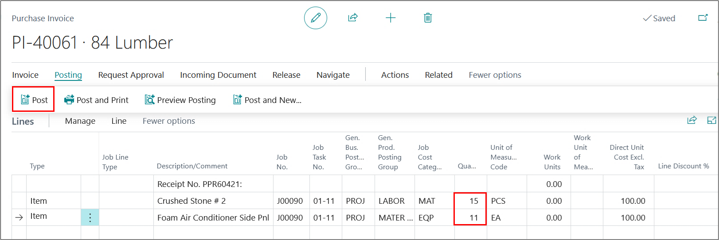Collapse ribbon with Fewer options

[495, 75]
